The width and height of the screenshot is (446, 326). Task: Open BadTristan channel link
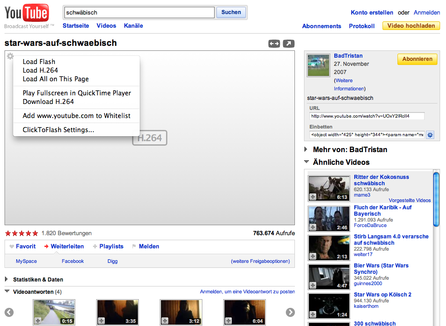348,56
